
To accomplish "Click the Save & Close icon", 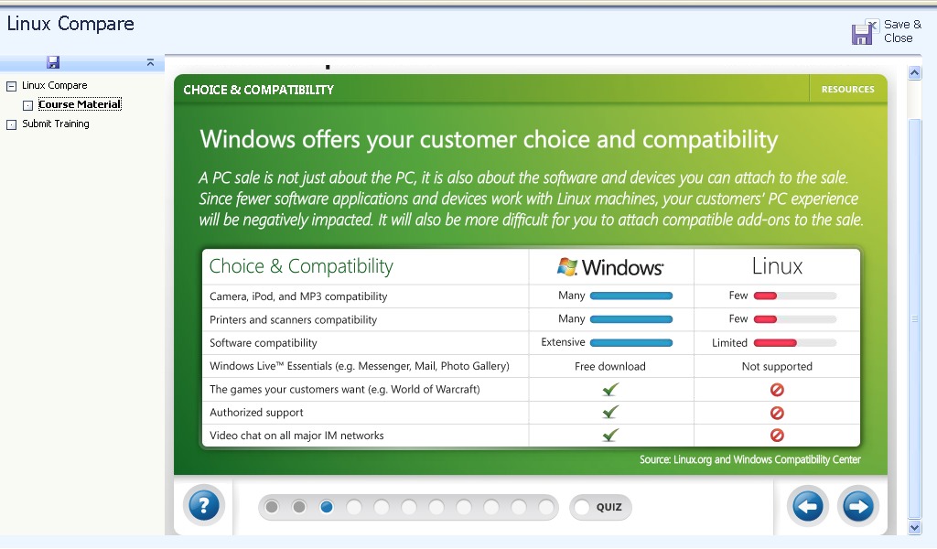I will (x=865, y=32).
